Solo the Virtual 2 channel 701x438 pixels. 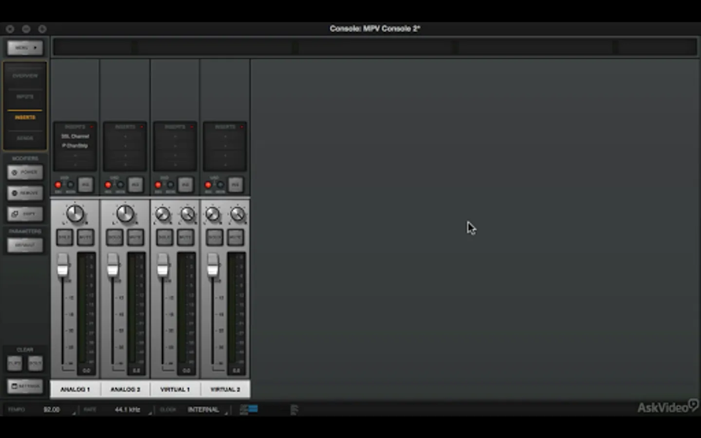tap(215, 237)
